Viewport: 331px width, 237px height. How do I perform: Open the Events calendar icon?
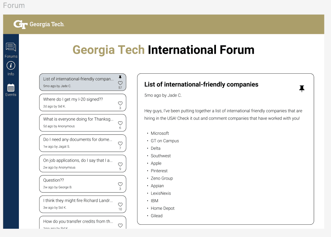(x=11, y=88)
